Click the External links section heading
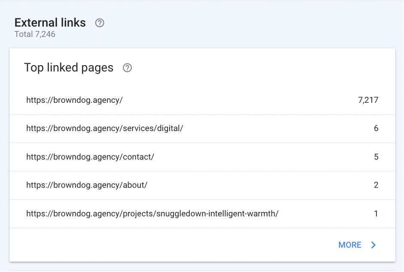This screenshot has height=272, width=404. click(50, 23)
